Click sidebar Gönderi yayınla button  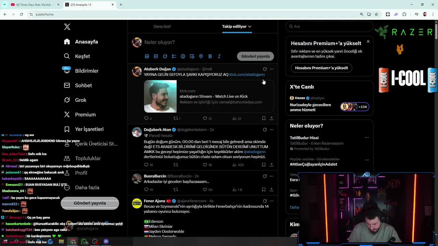coord(90,203)
